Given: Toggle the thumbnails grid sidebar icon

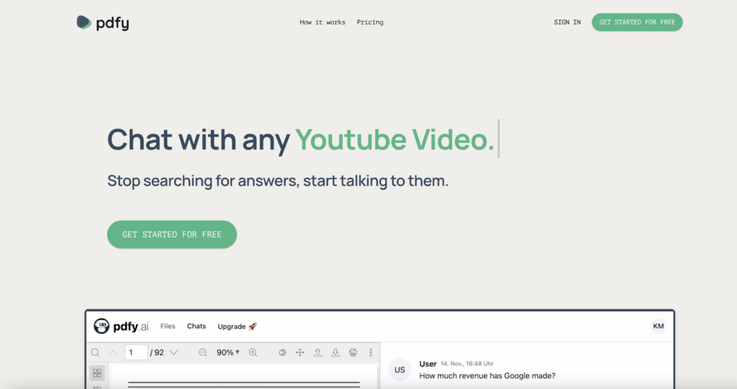Looking at the screenshot, I should coord(97,373).
